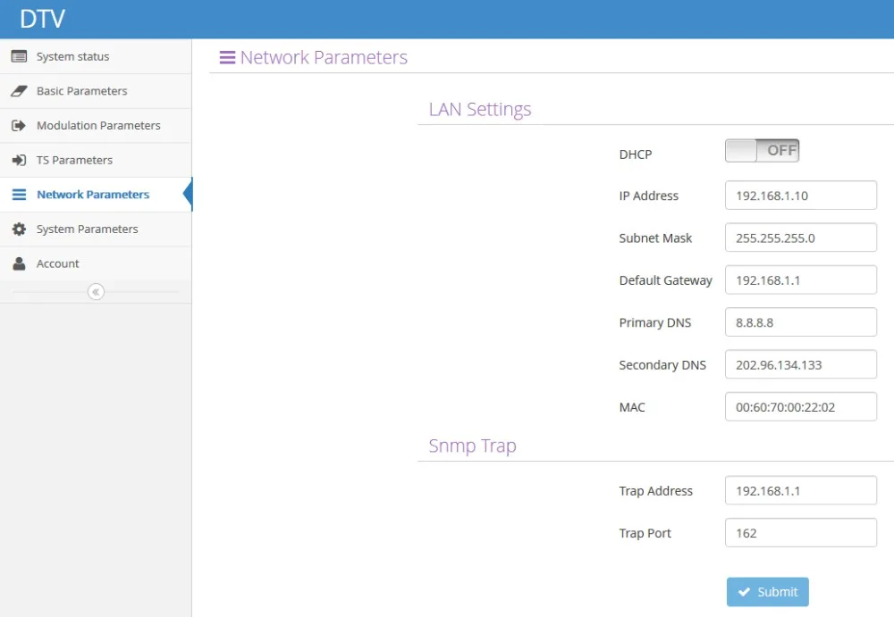Submit the network settings
Screen dimensions: 894x617
point(767,592)
